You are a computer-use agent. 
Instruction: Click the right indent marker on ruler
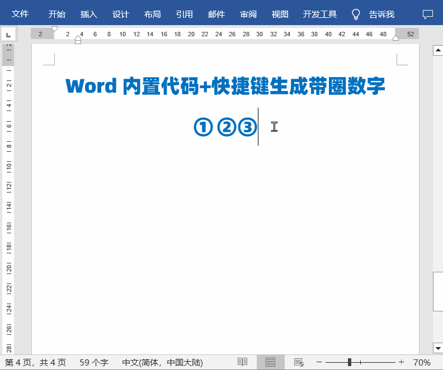[395, 38]
